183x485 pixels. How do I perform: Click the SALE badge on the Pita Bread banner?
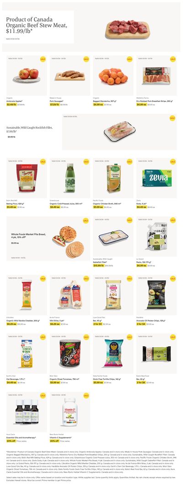click(x=86, y=220)
